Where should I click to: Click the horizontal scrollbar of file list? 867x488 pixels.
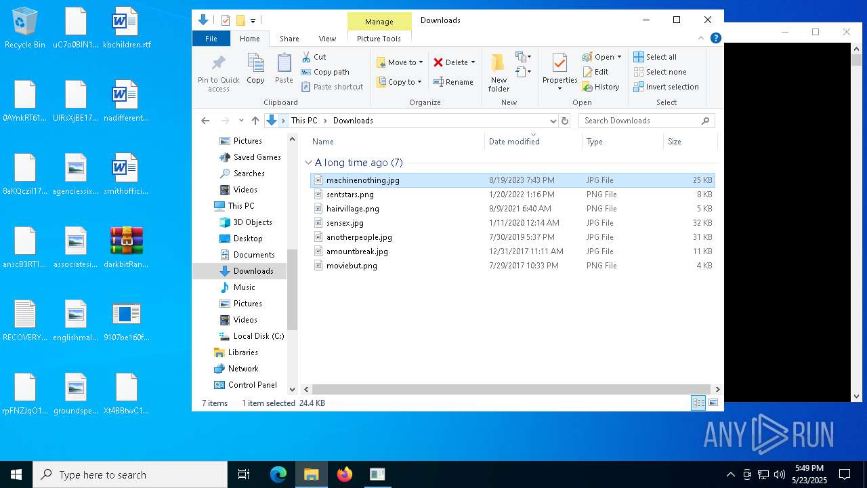(513, 390)
